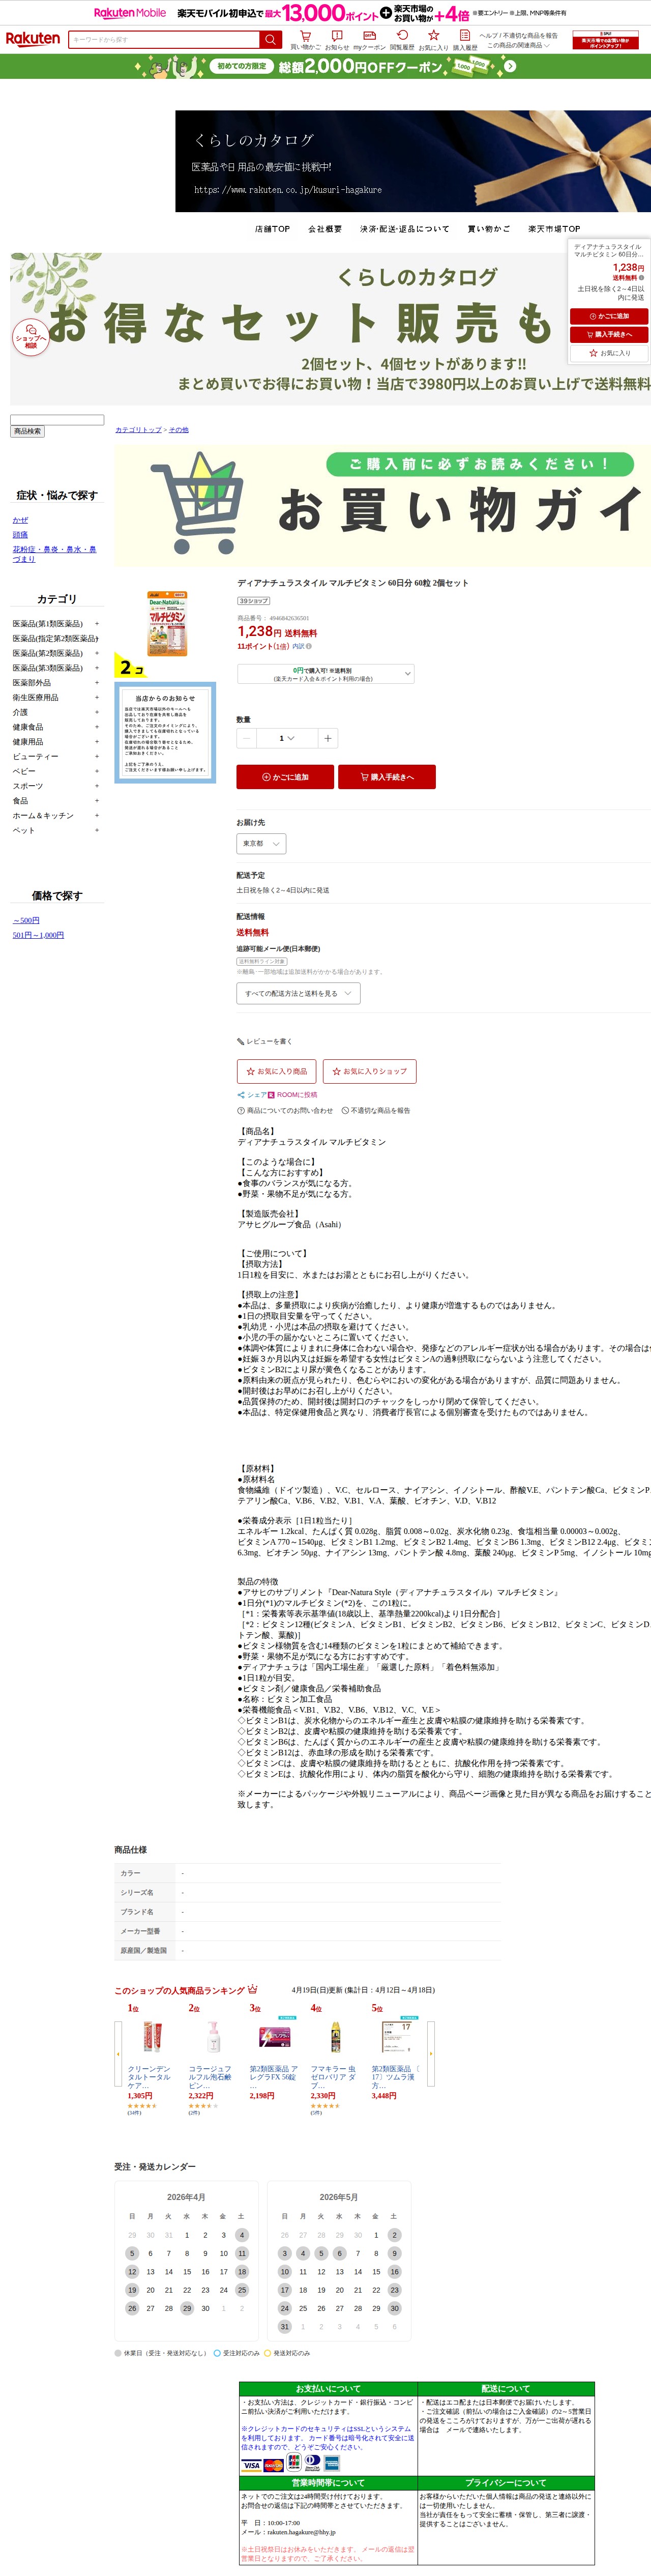Click the arrow on the 2,000円OFF coupon banner
This screenshot has width=651, height=2576.
510,66
